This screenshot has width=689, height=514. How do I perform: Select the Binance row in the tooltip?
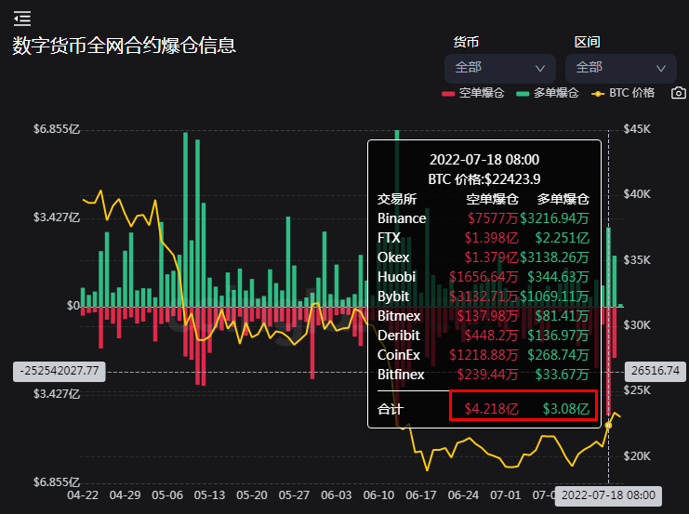point(484,218)
